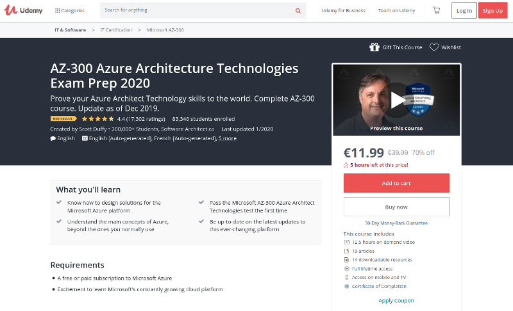Click Buy now button
Viewport: 513px width, 311px height.
[396, 207]
